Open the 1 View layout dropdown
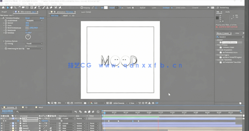The width and height of the screenshot is (249, 131). coord(132,103)
